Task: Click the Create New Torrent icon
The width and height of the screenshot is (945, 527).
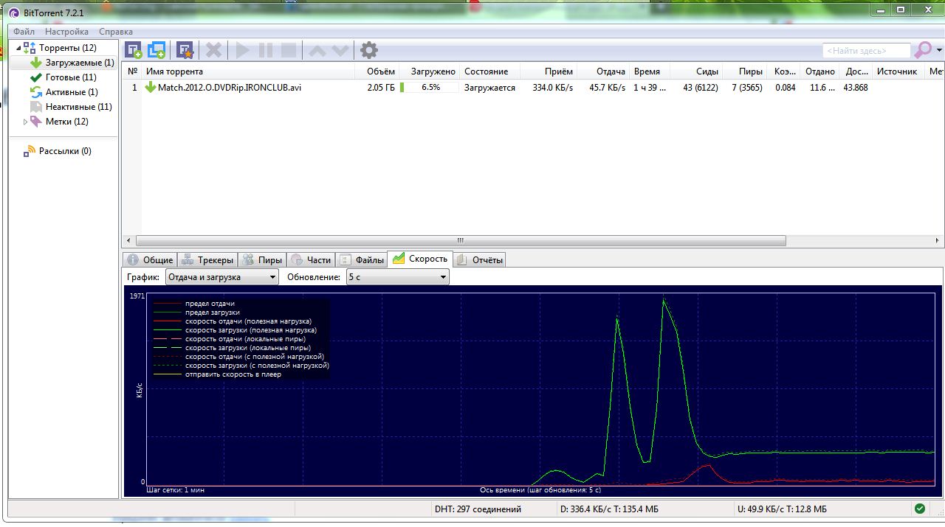Action: click(185, 50)
